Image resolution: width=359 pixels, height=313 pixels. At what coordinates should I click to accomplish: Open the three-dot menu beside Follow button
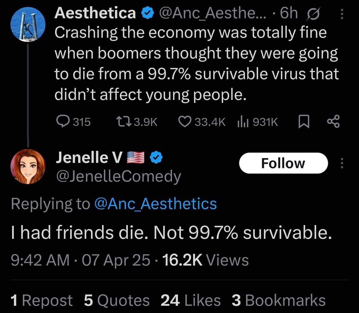coord(343,163)
